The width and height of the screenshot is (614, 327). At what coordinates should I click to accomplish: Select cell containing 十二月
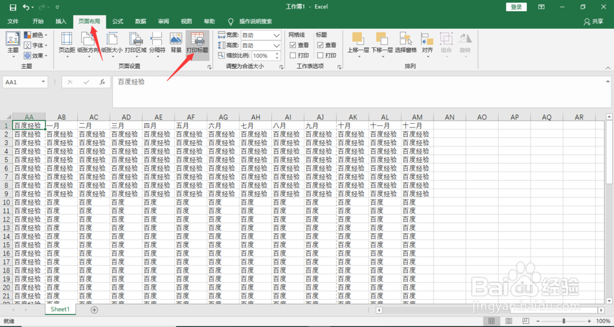[x=417, y=126]
